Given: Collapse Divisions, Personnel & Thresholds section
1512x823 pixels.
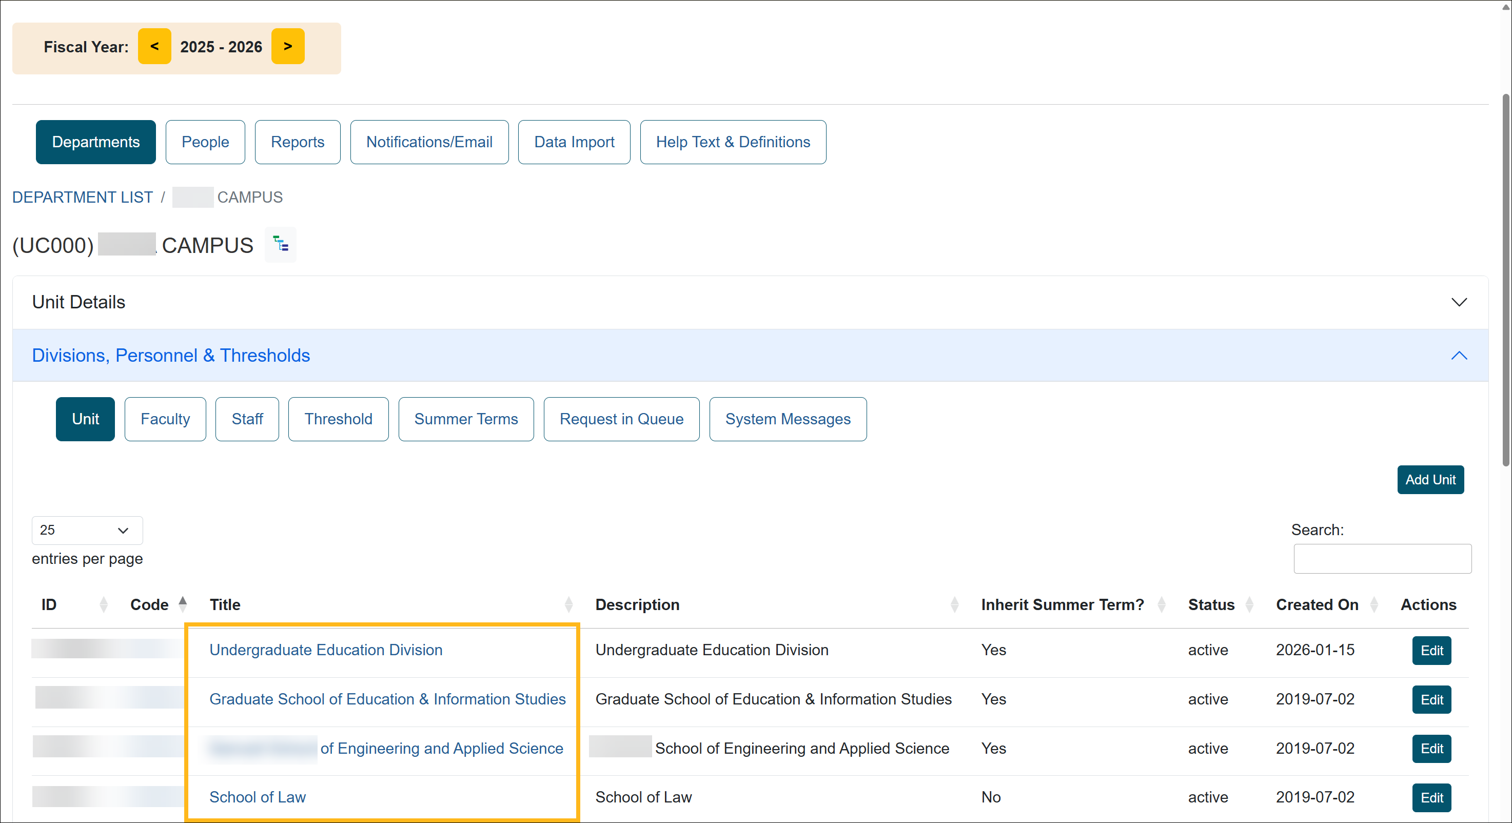Looking at the screenshot, I should tap(1459, 356).
